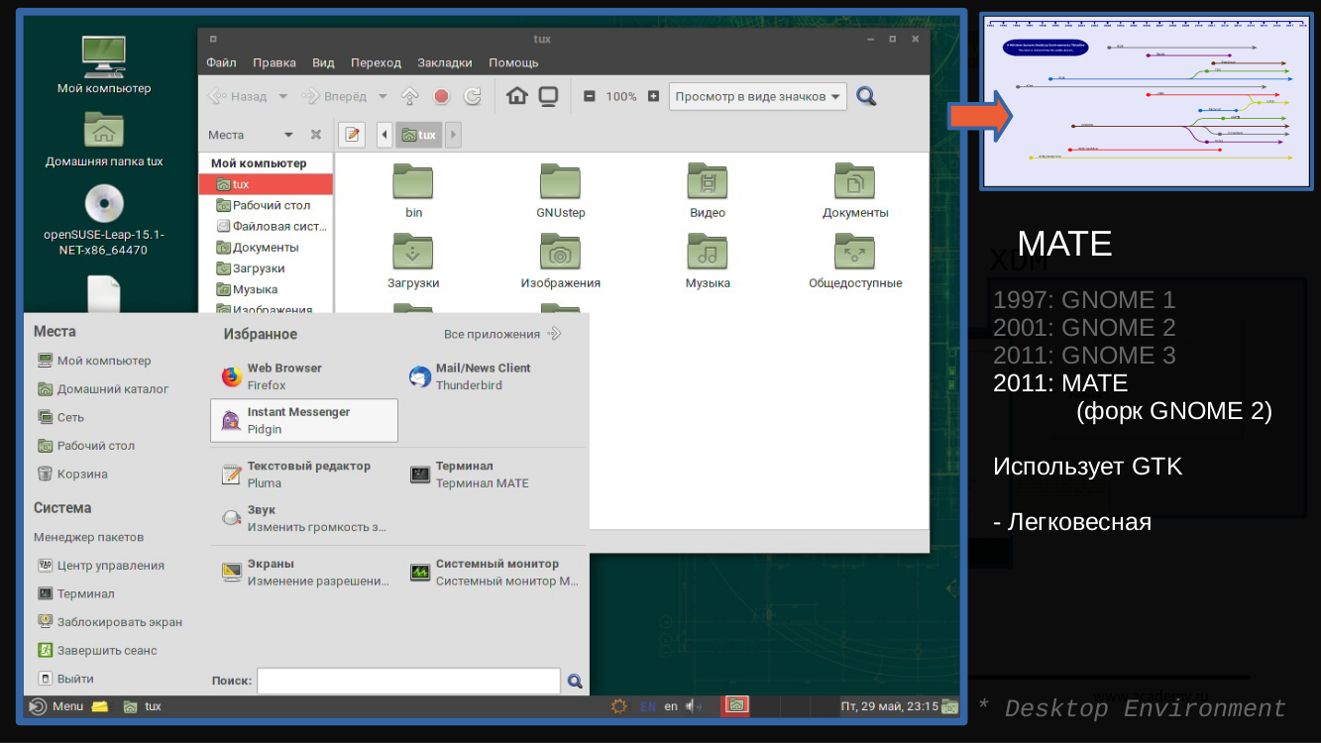Click Выйти in the system menu
The height and width of the screenshot is (743, 1321).
pos(65,679)
